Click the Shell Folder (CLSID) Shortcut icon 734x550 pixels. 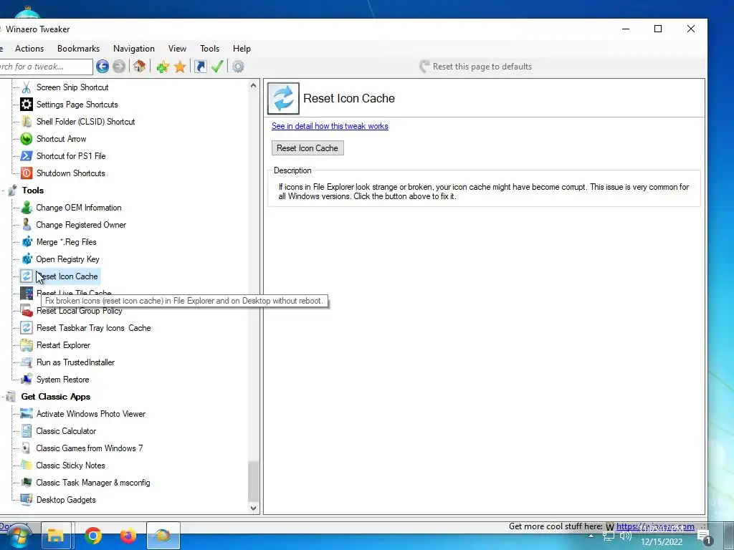click(27, 122)
